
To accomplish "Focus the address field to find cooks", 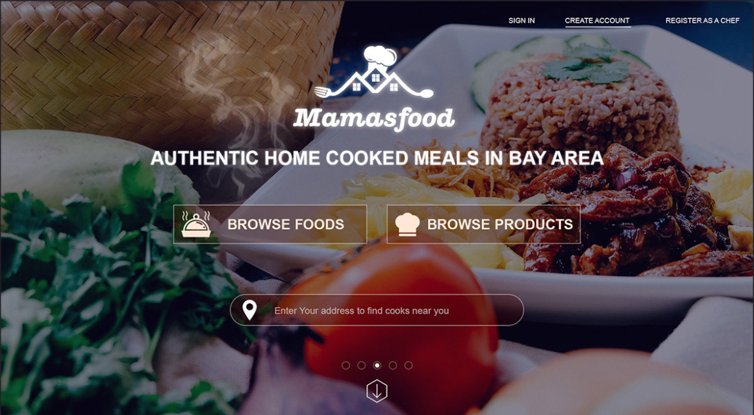I will (377, 310).
